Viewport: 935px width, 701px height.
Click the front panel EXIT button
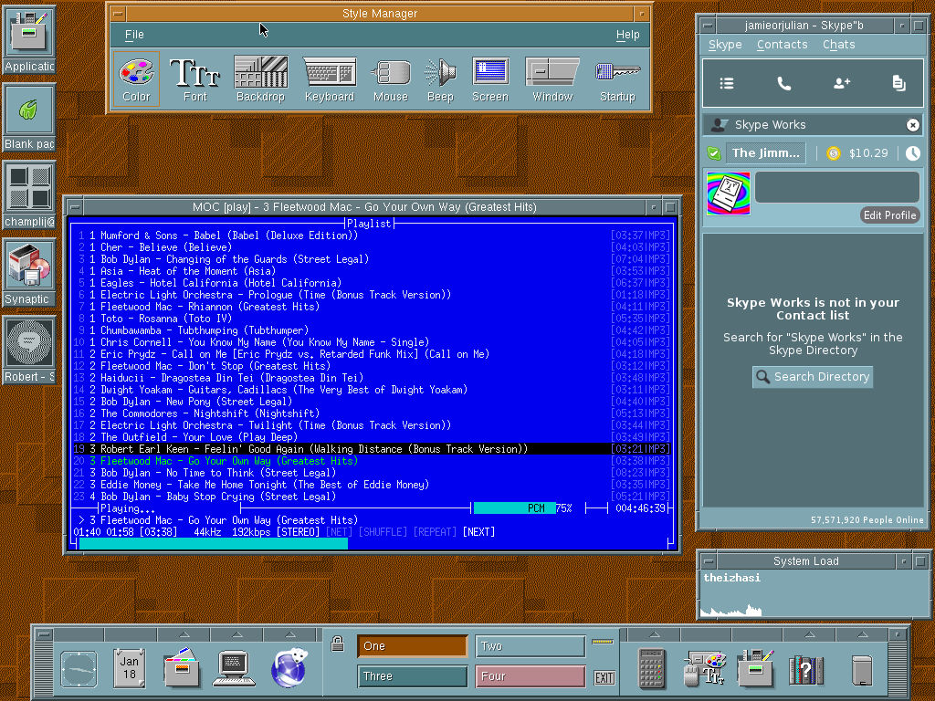(604, 678)
